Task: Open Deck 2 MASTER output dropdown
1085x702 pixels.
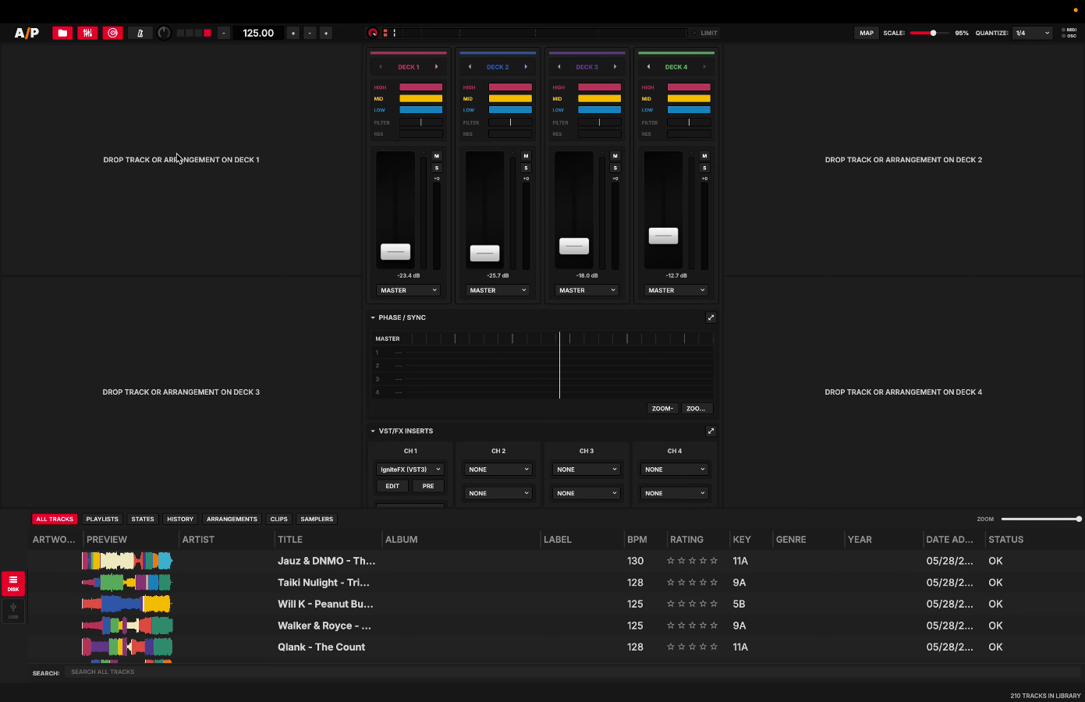Action: coord(498,290)
